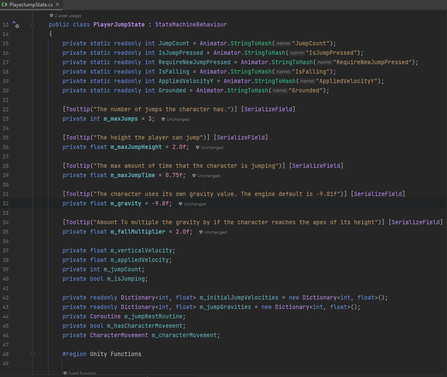Click the '#region' directive keyword
The width and height of the screenshot is (447, 377).
pos(75,354)
